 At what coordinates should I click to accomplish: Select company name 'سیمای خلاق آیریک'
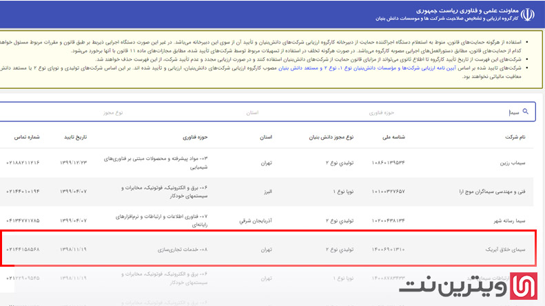(x=505, y=249)
